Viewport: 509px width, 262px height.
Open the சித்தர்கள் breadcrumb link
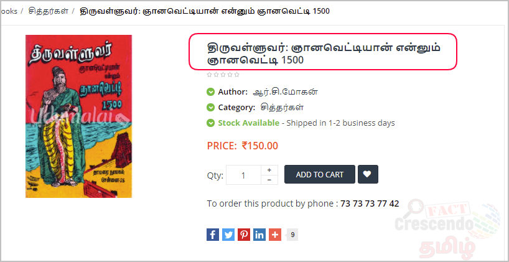(49, 11)
